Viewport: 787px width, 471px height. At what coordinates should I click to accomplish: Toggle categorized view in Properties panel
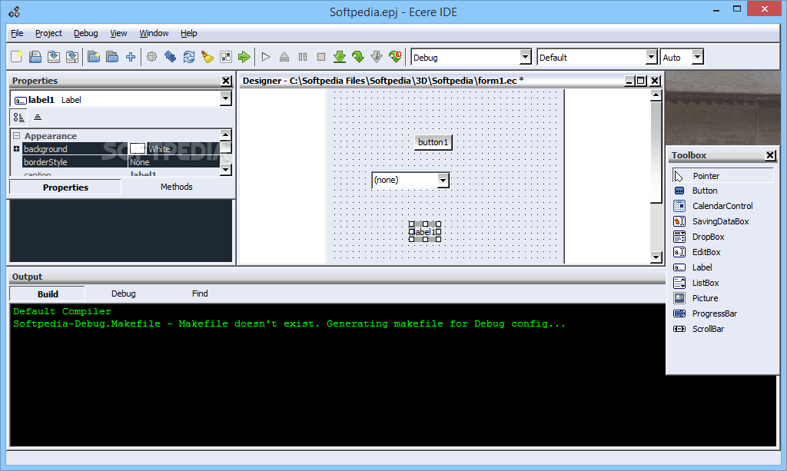tap(19, 118)
